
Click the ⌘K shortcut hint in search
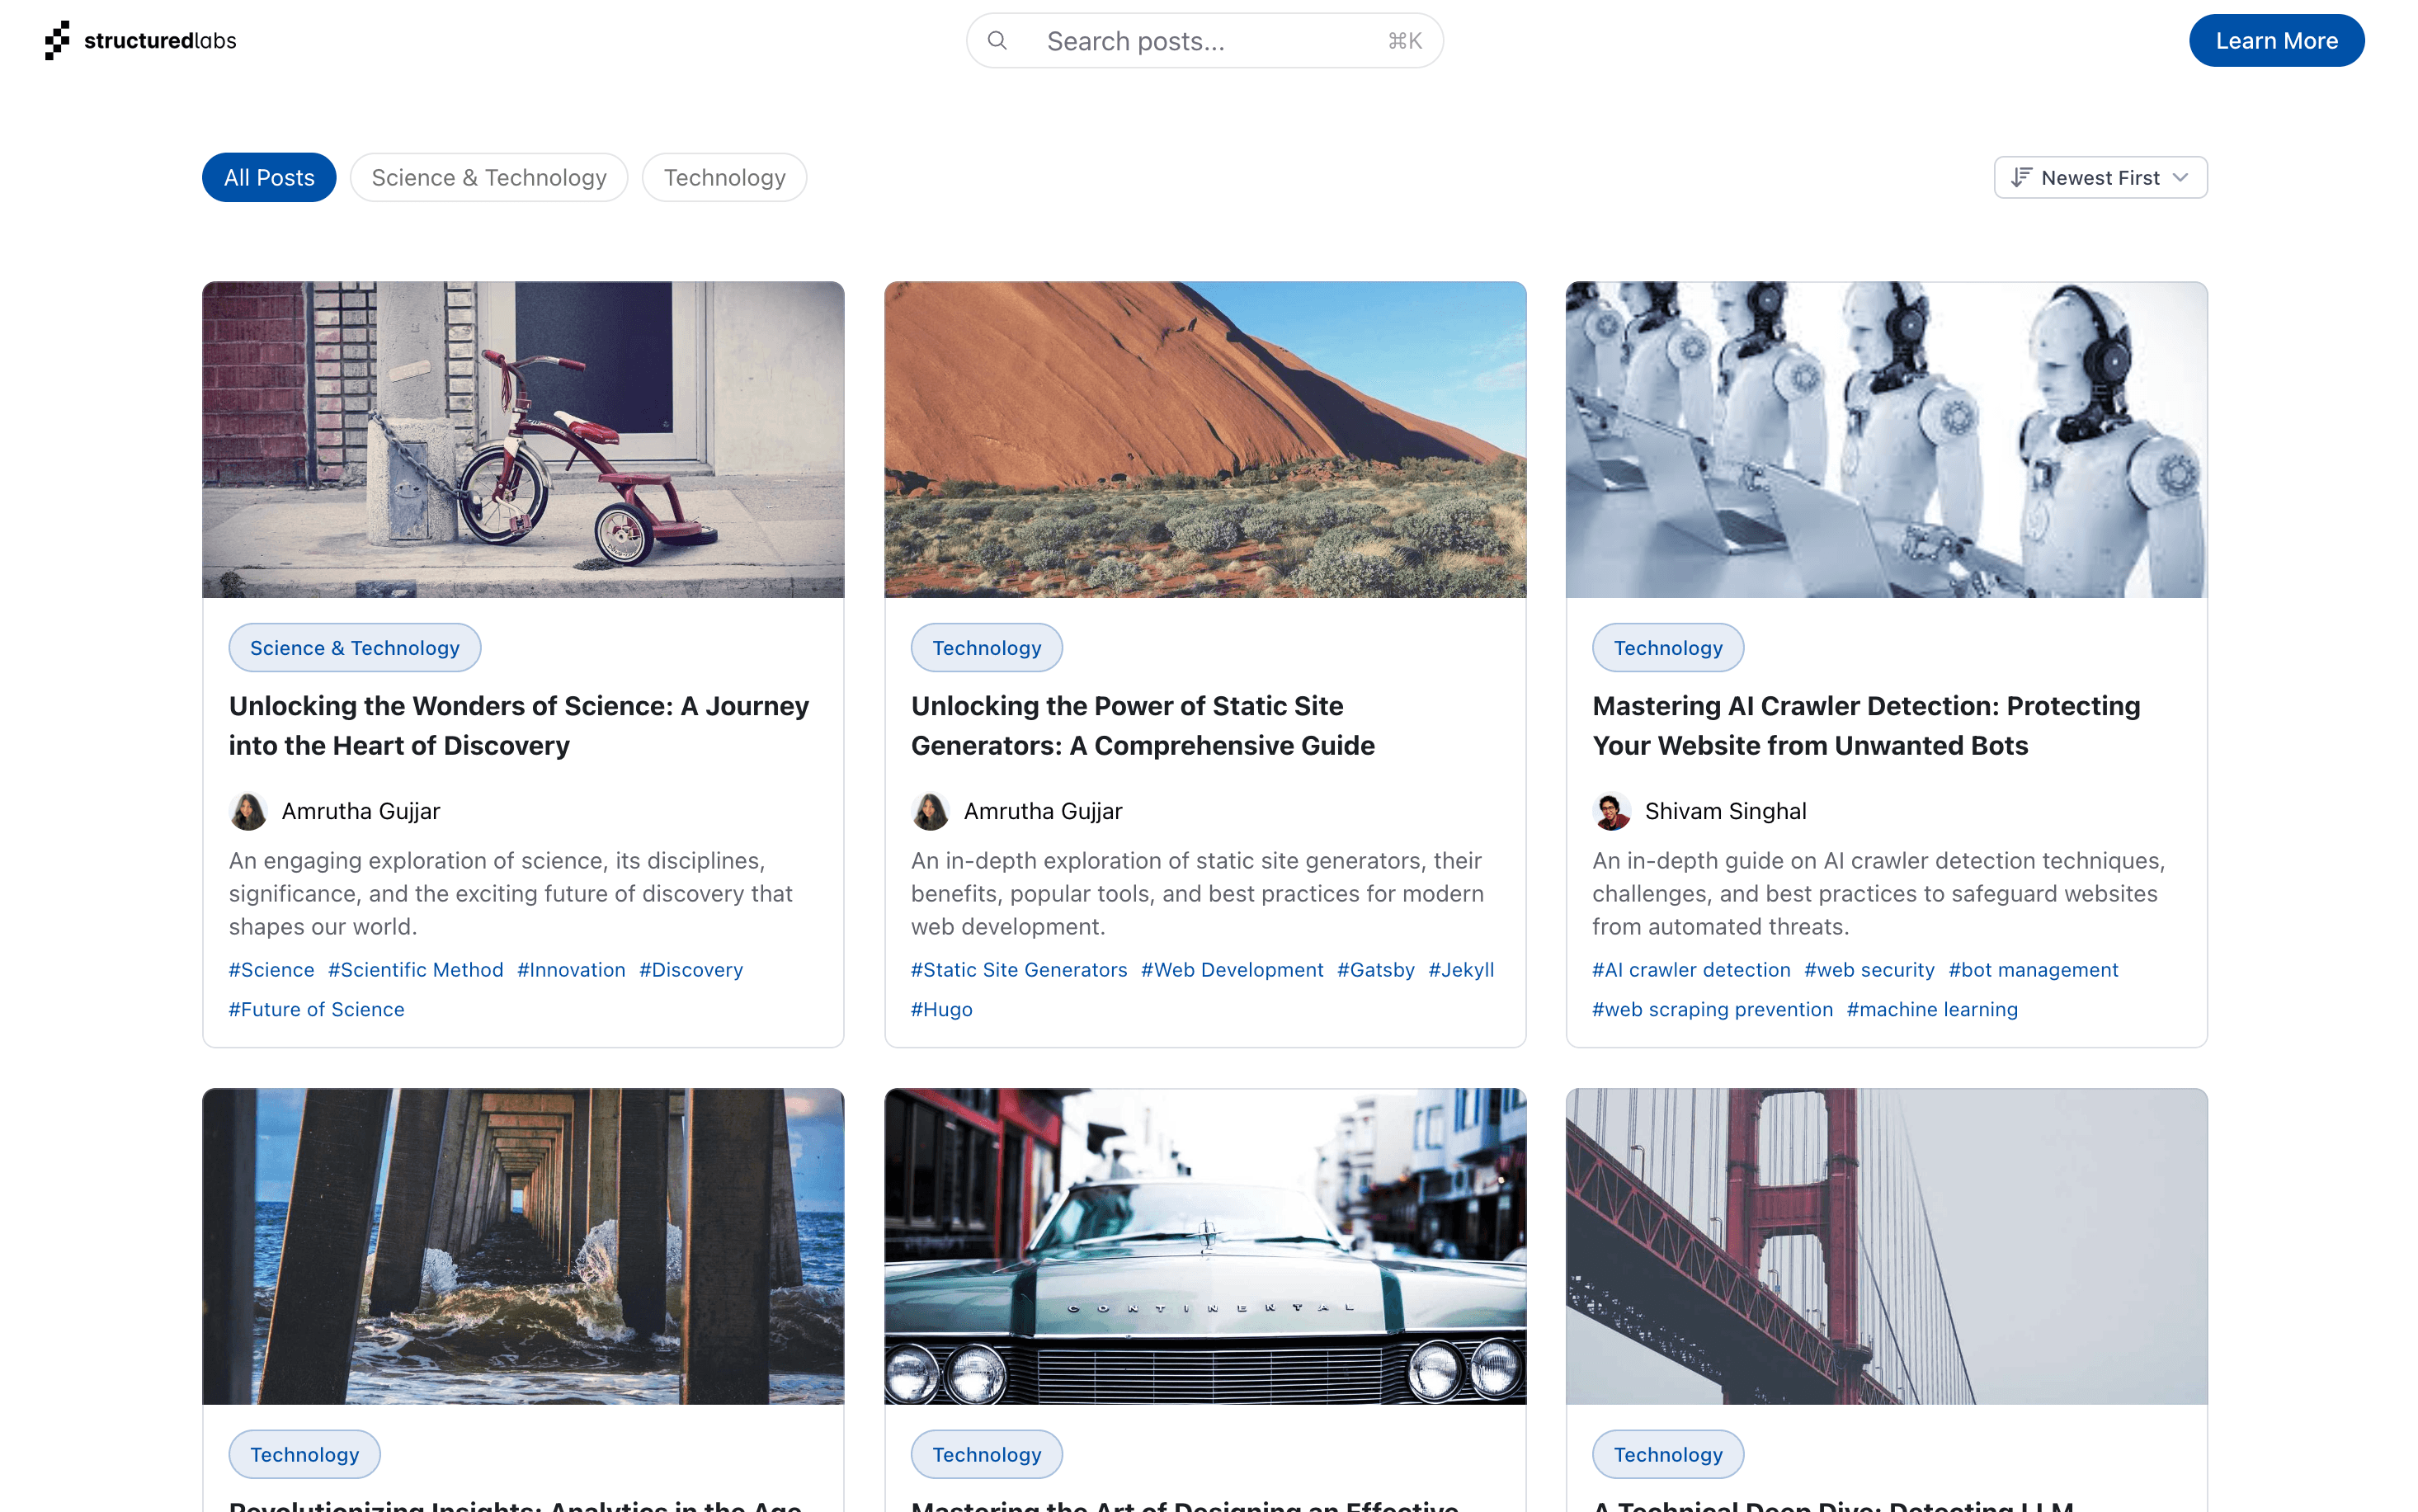tap(1405, 41)
